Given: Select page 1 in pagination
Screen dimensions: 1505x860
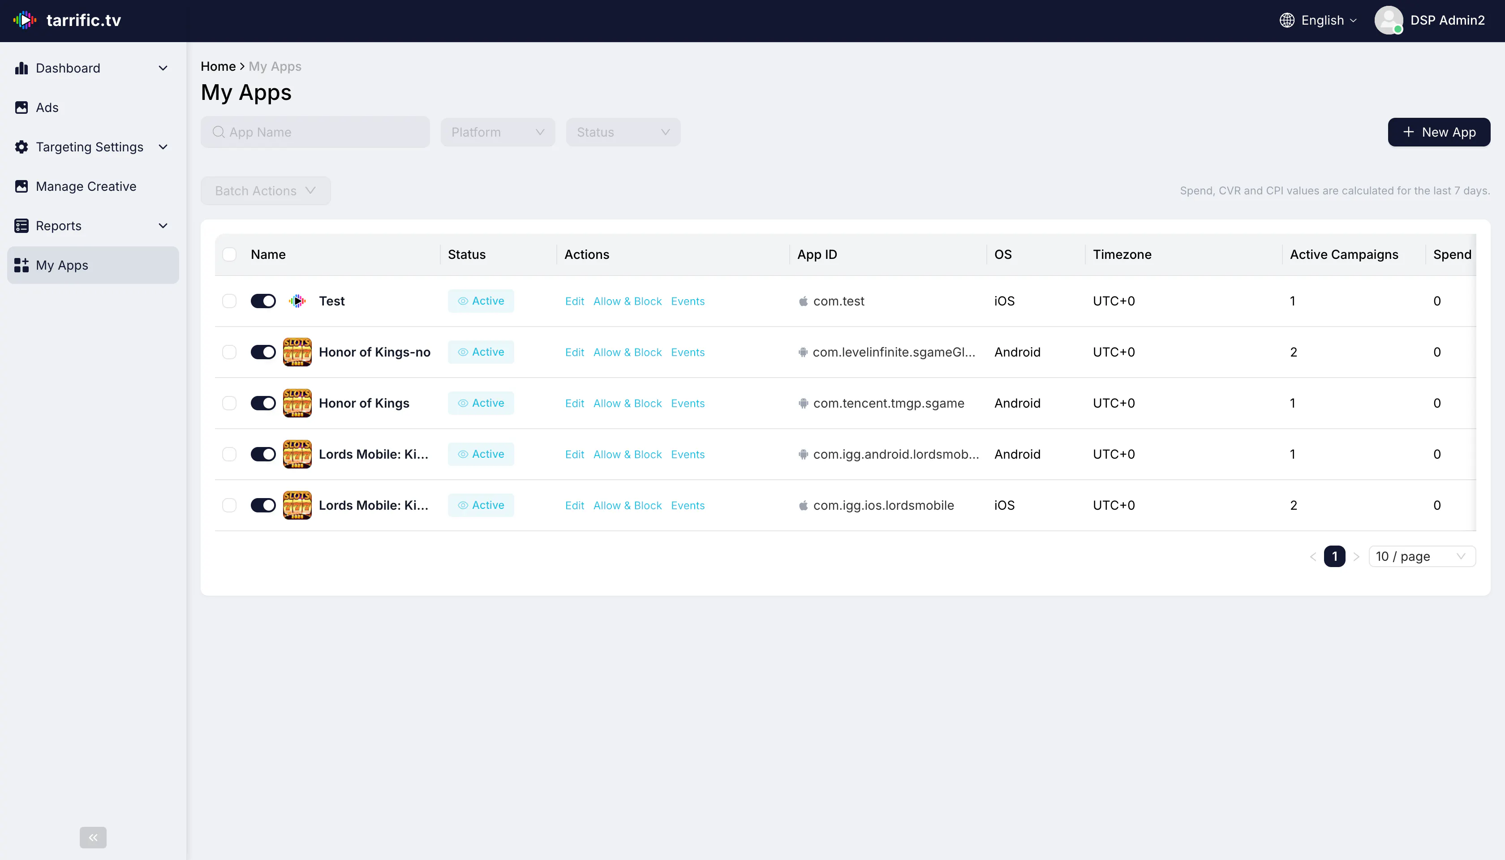Looking at the screenshot, I should (1334, 556).
